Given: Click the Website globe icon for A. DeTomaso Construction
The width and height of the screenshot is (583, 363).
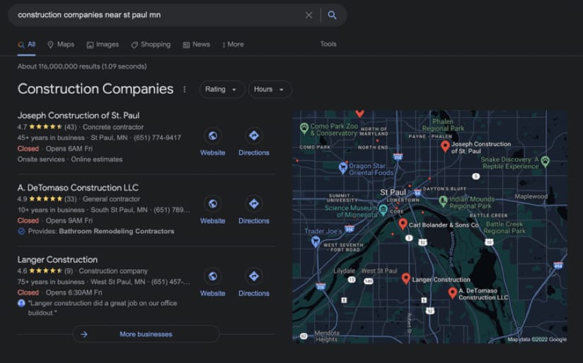Looking at the screenshot, I should 213,203.
